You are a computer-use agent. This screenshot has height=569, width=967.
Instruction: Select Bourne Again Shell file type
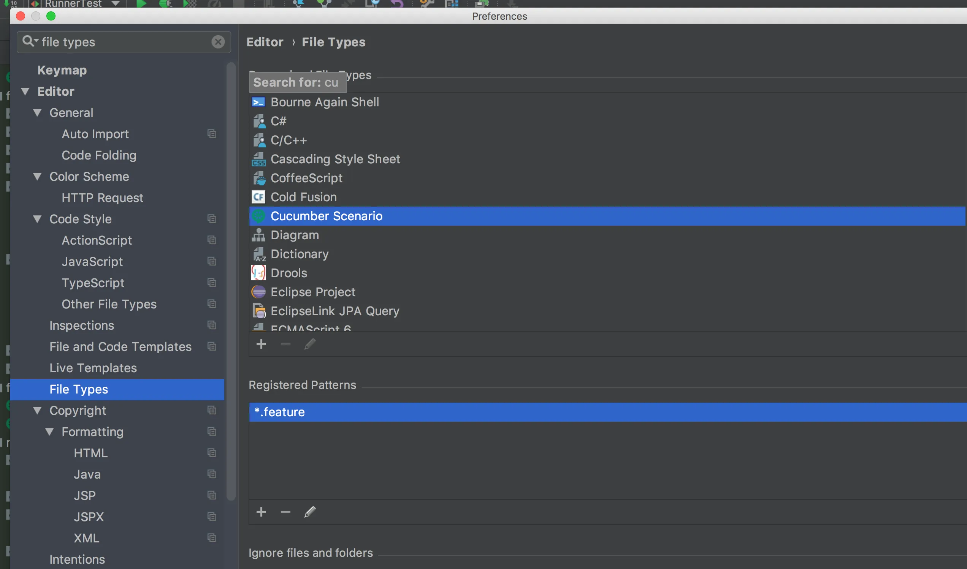point(324,102)
